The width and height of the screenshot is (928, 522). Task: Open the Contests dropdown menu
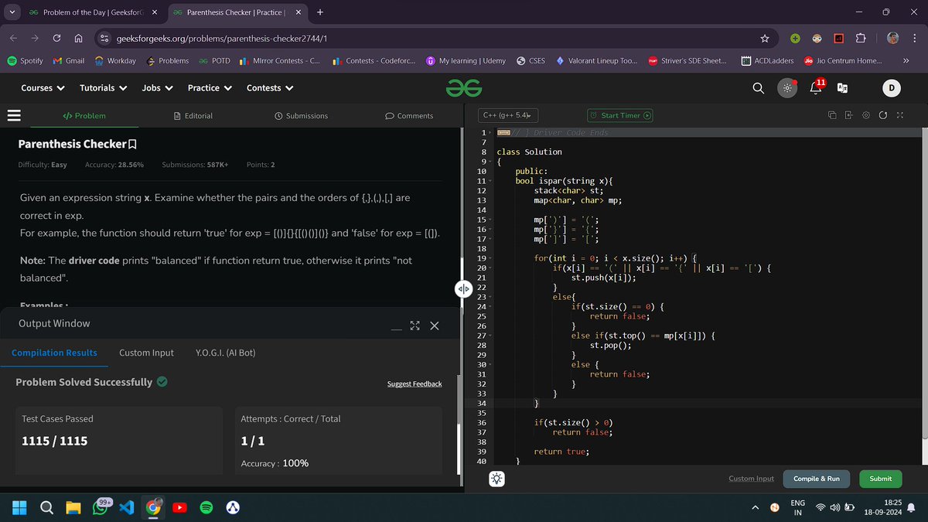point(270,88)
